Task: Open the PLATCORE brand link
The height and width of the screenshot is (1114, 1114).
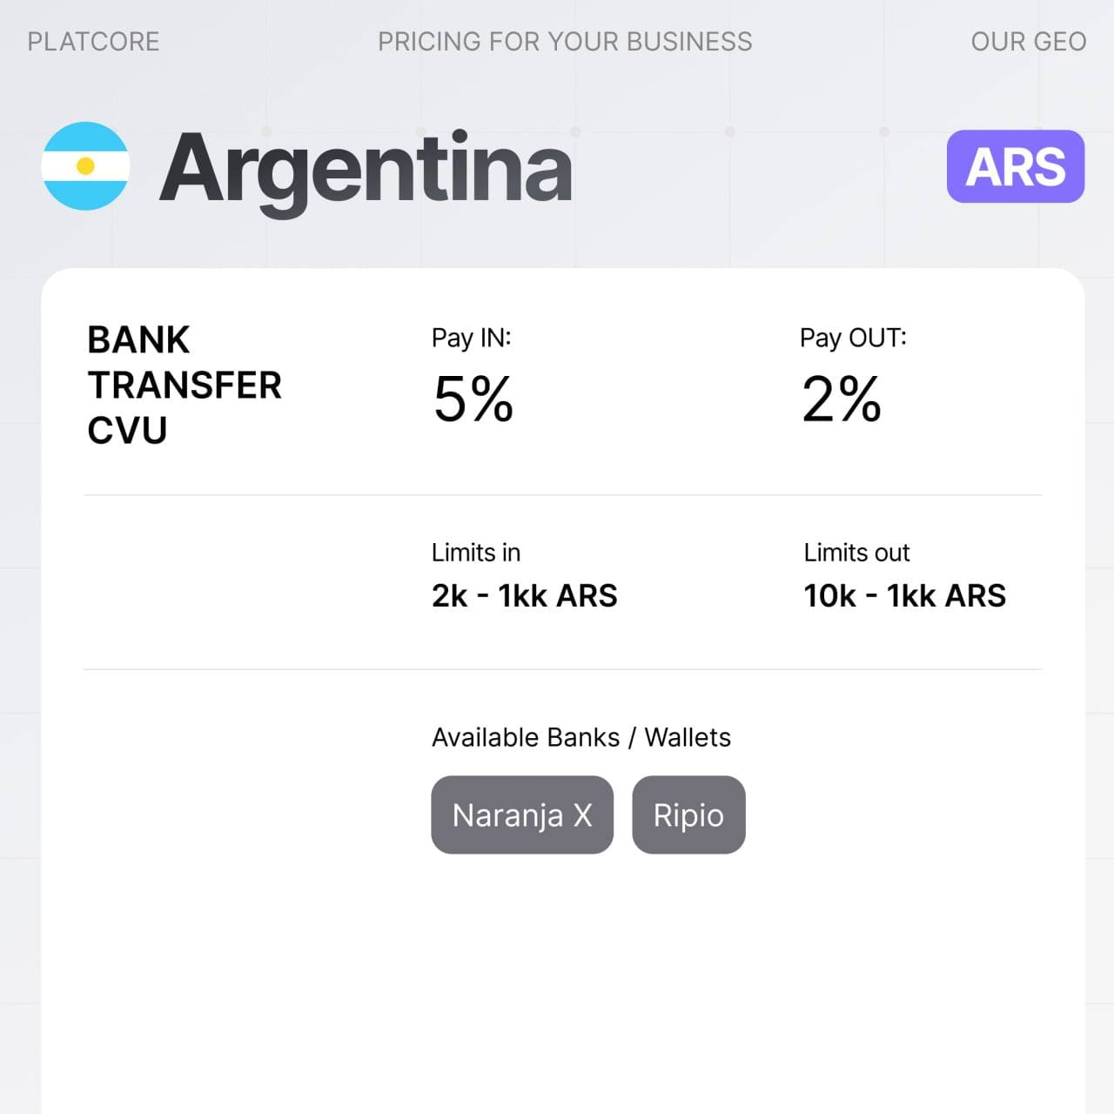Action: click(93, 42)
